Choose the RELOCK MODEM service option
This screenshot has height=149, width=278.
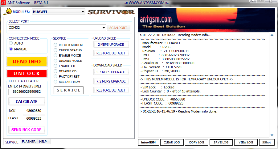(x=55, y=45)
